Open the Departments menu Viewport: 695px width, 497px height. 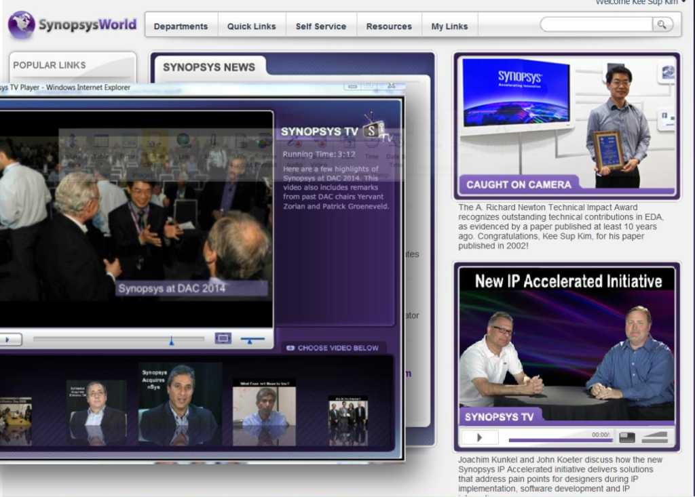(x=181, y=26)
